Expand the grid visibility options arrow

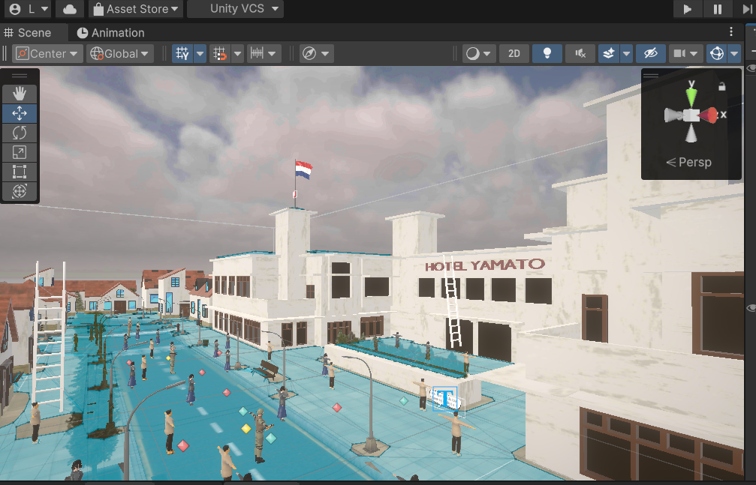click(x=200, y=53)
